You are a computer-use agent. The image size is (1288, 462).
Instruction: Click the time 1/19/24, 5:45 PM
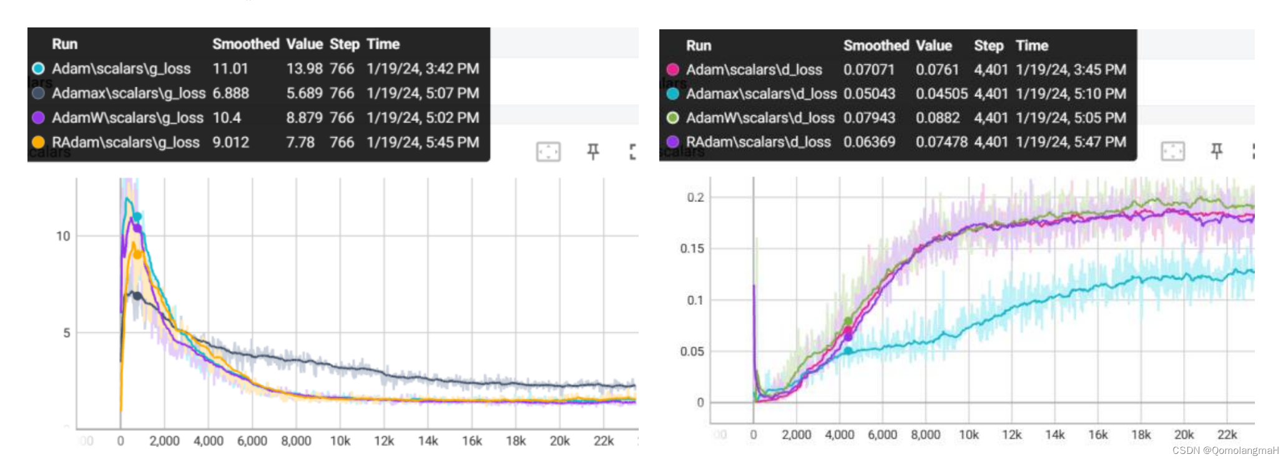tap(423, 142)
